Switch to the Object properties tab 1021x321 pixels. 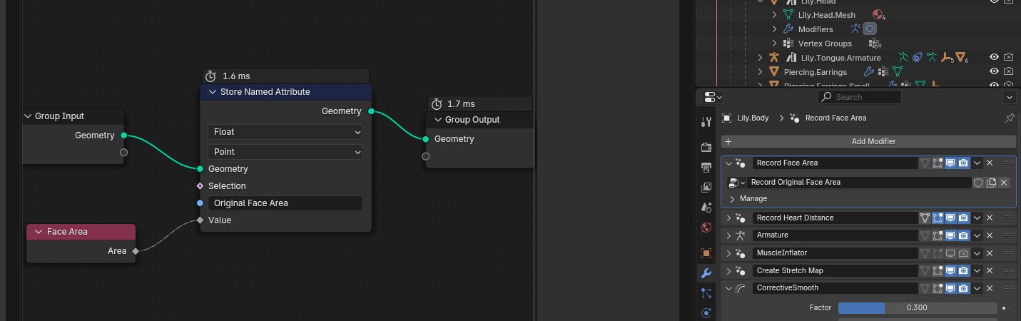(706, 253)
